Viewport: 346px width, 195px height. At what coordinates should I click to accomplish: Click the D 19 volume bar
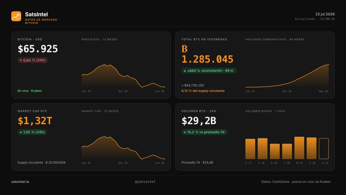(275, 151)
